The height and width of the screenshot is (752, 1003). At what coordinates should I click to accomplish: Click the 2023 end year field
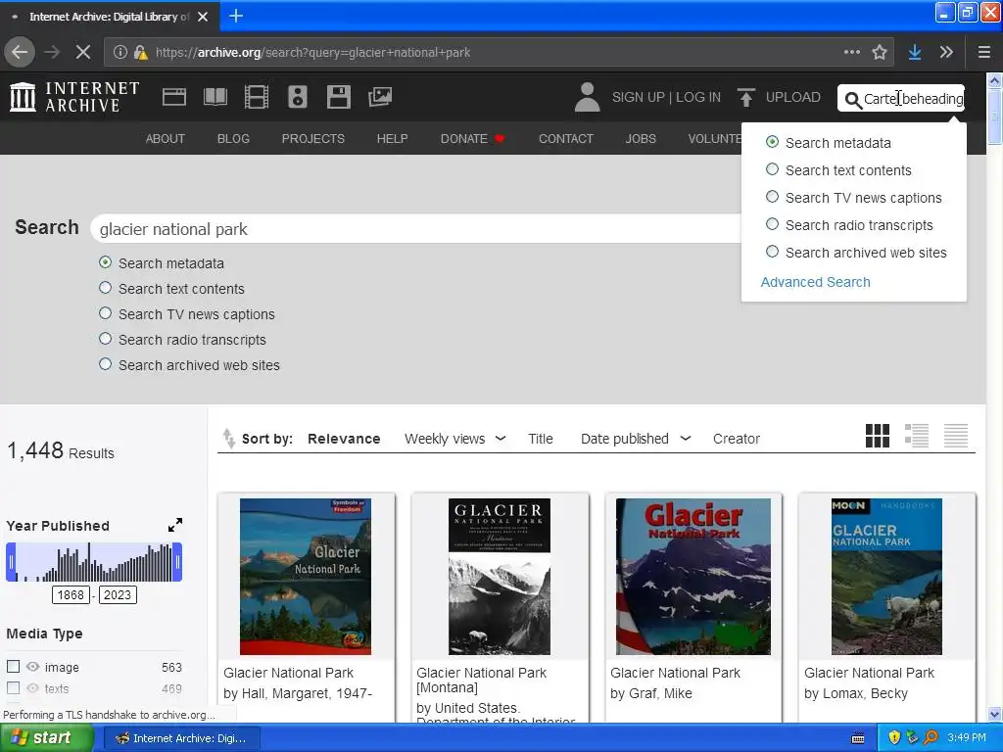[118, 594]
